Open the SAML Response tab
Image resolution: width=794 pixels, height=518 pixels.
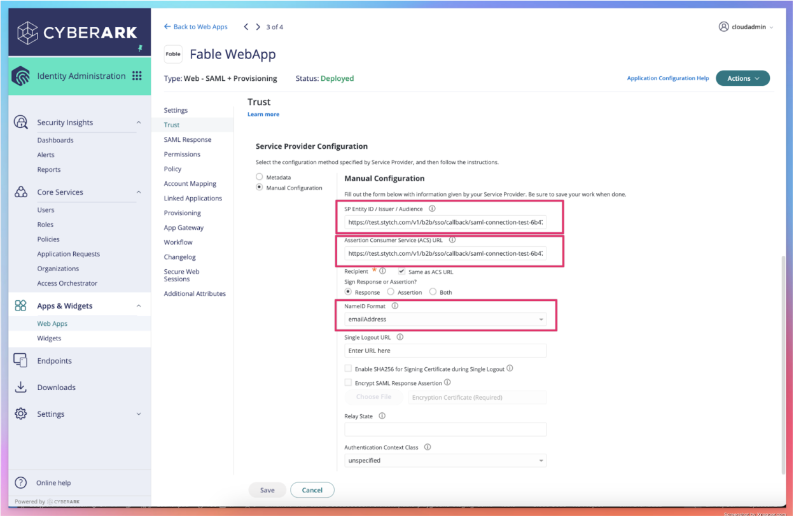(x=188, y=139)
